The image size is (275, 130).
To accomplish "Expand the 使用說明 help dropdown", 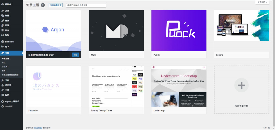I will [262, 2].
